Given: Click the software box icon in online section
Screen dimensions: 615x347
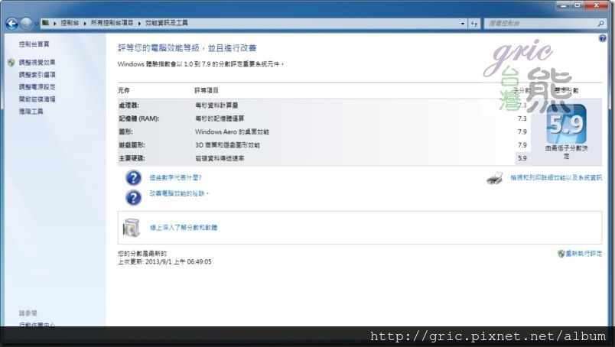Looking at the screenshot, I should click(132, 228).
